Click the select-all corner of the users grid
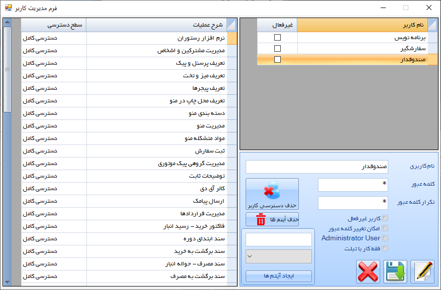 click(x=432, y=25)
